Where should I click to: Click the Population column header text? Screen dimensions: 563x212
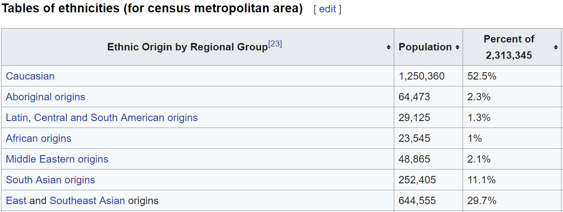pos(425,47)
